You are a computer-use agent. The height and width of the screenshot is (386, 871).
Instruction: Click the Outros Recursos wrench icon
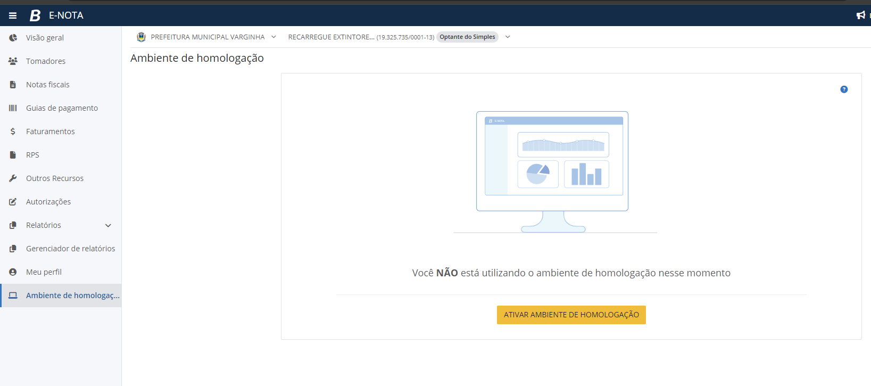13,178
